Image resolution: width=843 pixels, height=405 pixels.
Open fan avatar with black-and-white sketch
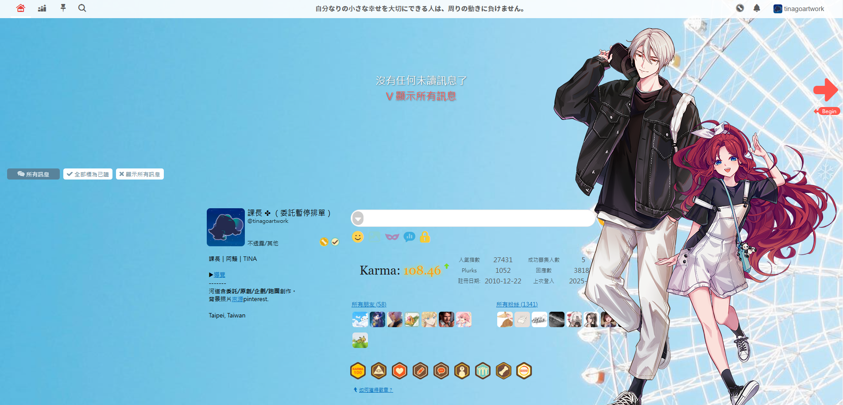(539, 319)
